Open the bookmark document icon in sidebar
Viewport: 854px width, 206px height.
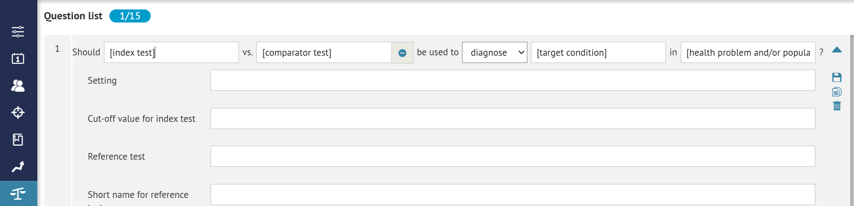(18, 140)
